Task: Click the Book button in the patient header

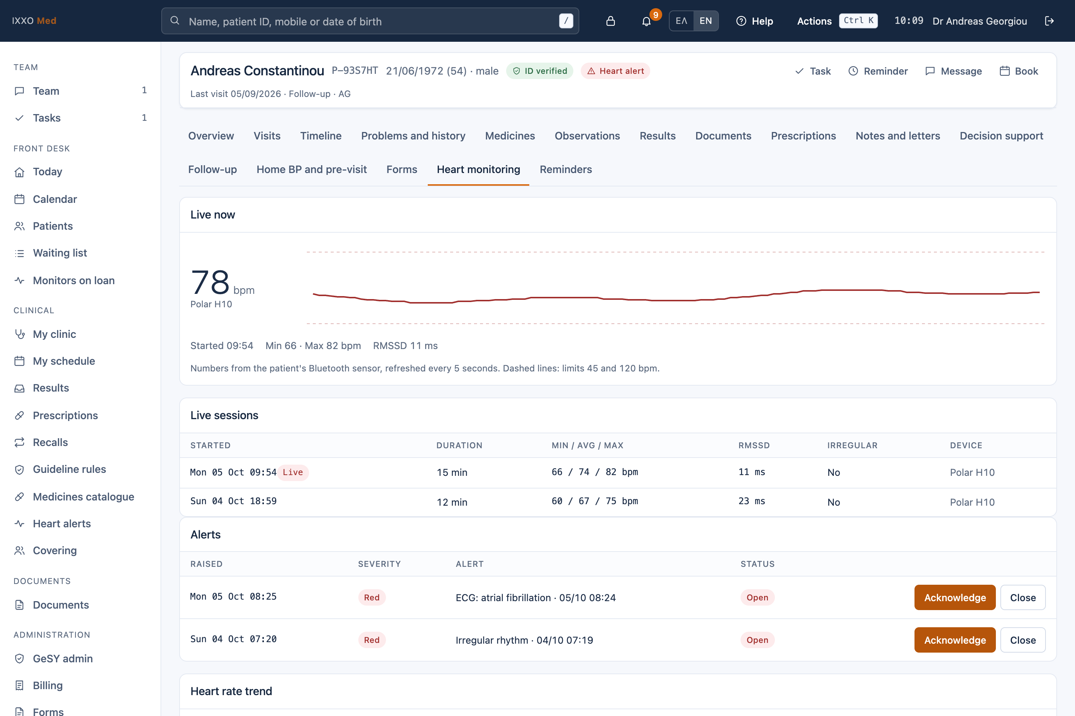Action: click(1019, 71)
